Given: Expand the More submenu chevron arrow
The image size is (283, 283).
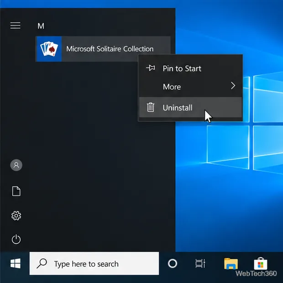Looking at the screenshot, I should click(x=233, y=85).
